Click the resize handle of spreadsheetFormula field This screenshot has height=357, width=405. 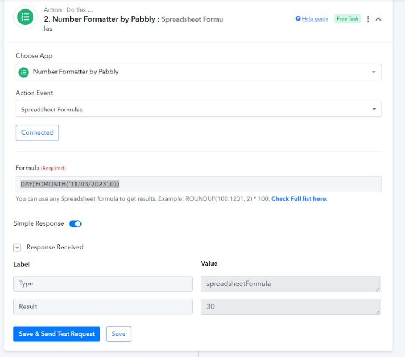pyautogui.click(x=378, y=289)
